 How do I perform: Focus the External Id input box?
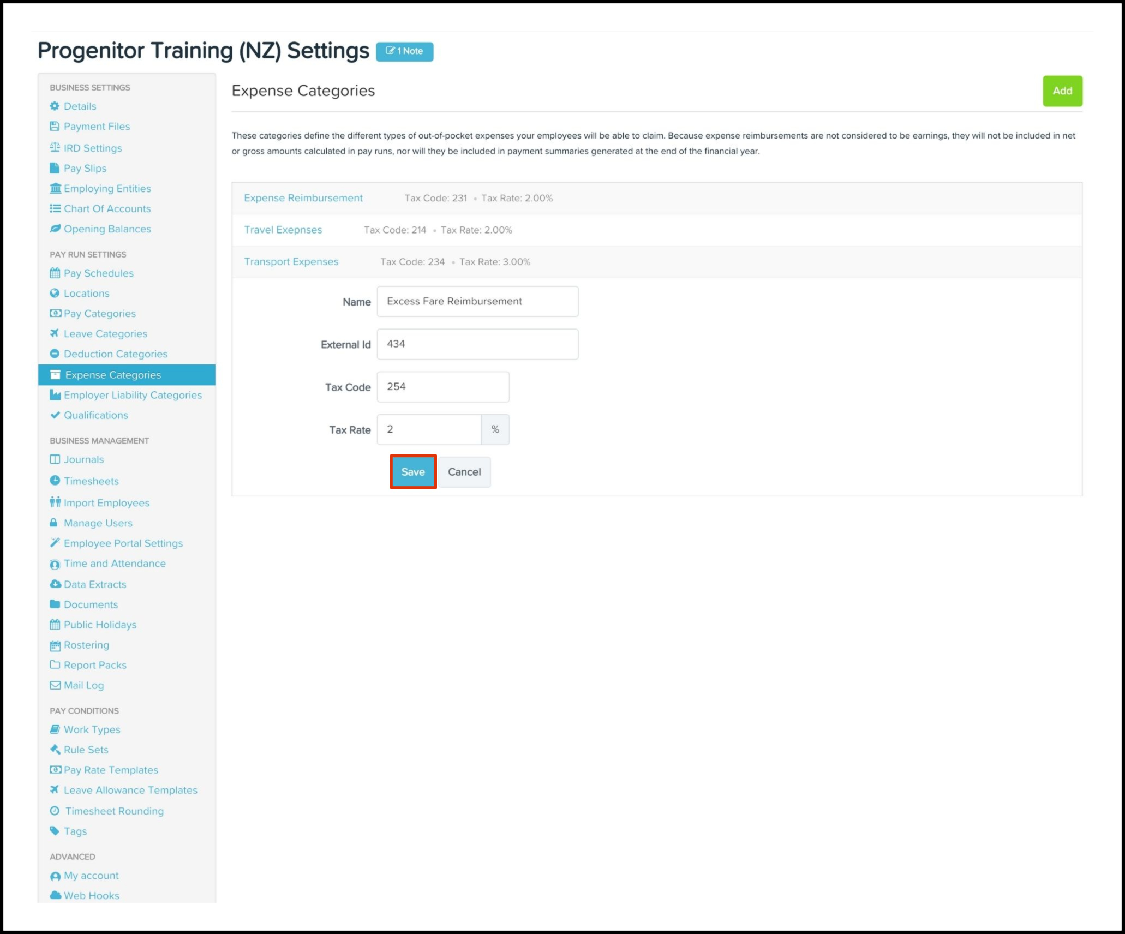[x=477, y=344]
